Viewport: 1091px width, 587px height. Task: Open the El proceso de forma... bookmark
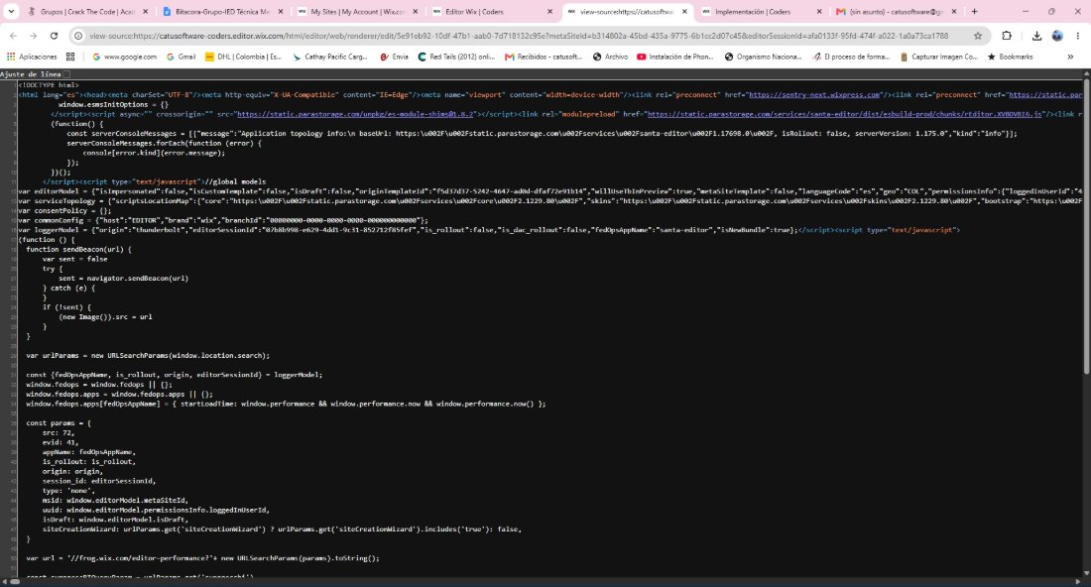851,58
